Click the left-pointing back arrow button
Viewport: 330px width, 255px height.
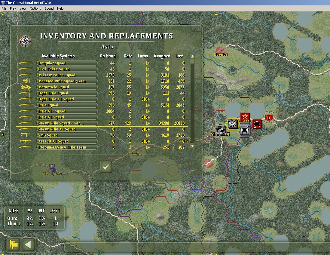coord(28,245)
